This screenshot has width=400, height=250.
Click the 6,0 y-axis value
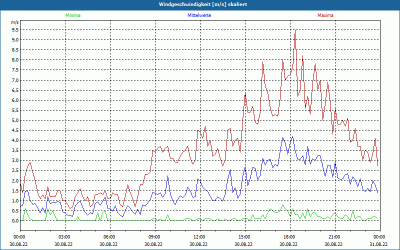(x=15, y=100)
